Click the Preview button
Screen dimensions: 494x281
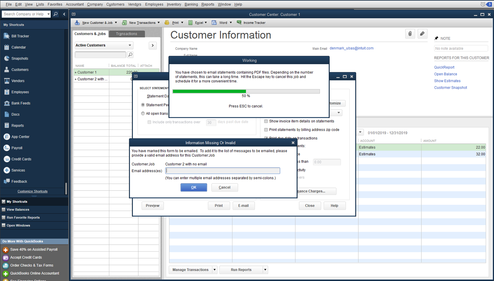click(153, 206)
